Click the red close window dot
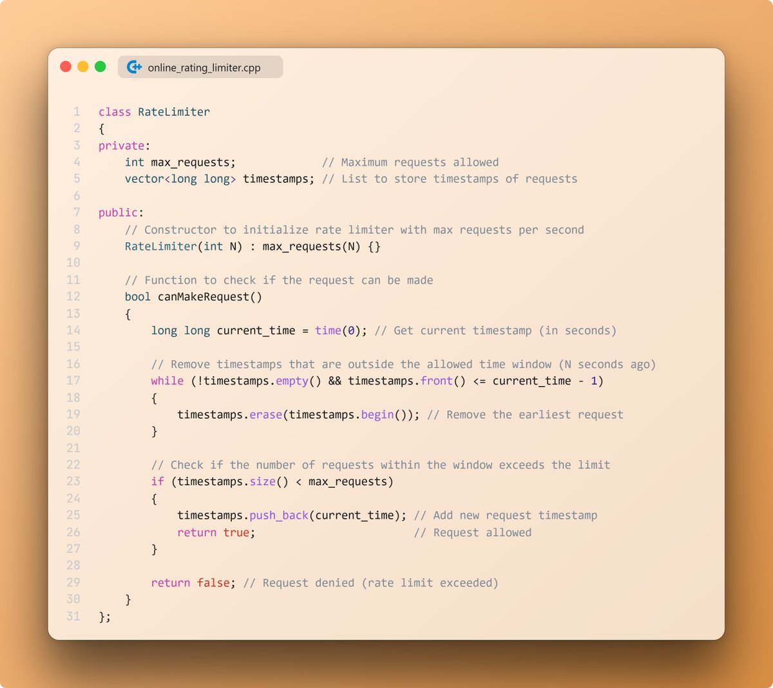The width and height of the screenshot is (773, 688). (66, 66)
